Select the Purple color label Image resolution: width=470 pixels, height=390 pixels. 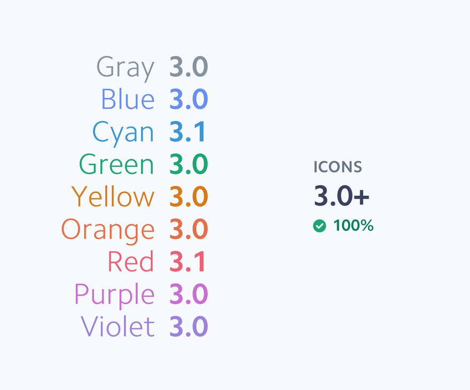point(114,296)
